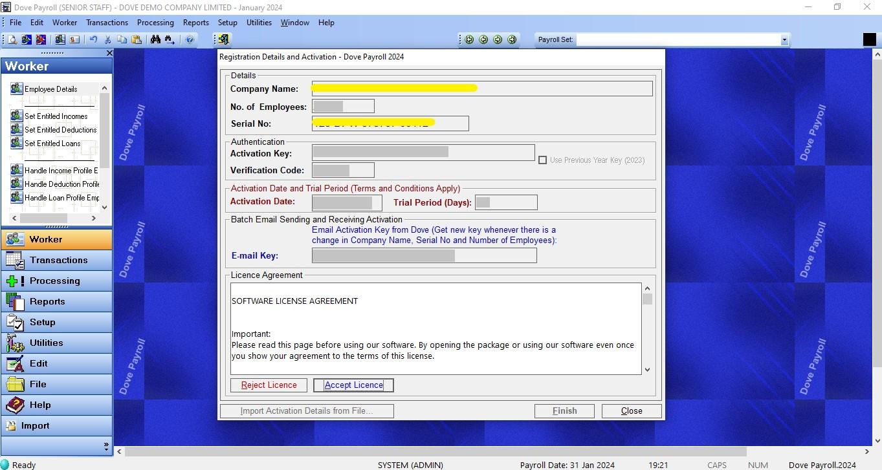Image resolution: width=882 pixels, height=470 pixels.
Task: Expand the navigation pane chevron at bottom
Action: 107,445
